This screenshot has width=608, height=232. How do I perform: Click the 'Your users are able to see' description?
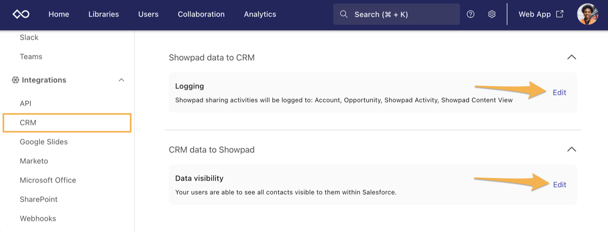285,192
